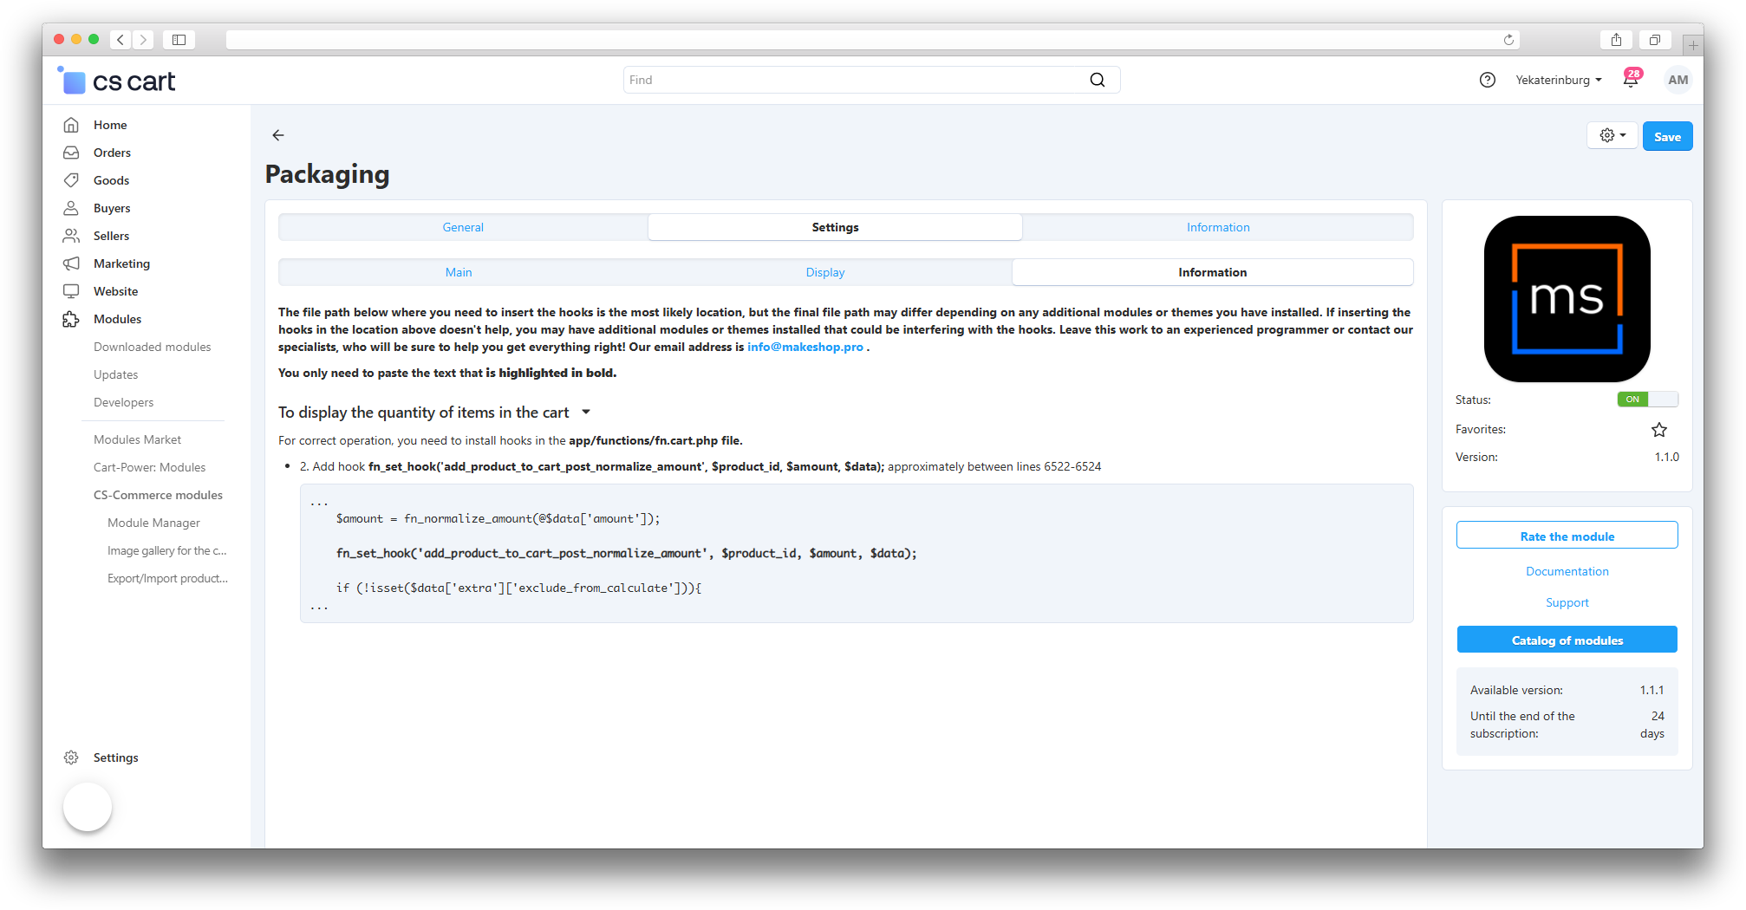Screen dimensions: 1746x910
Task: Toggle the browser sidebar icon
Action: point(179,40)
